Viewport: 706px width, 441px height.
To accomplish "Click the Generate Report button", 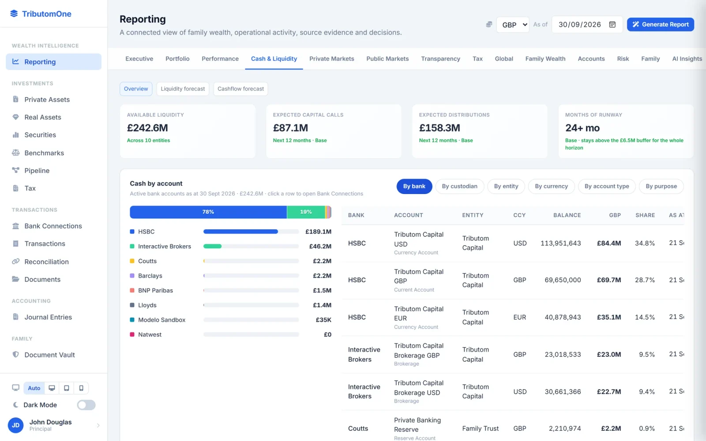I will pos(661,25).
